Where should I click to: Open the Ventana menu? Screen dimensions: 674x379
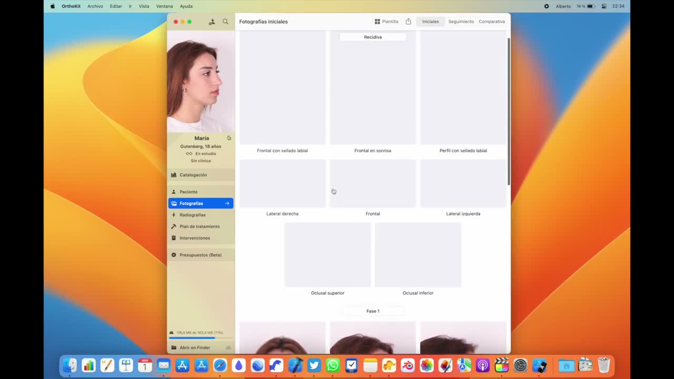[x=164, y=6]
